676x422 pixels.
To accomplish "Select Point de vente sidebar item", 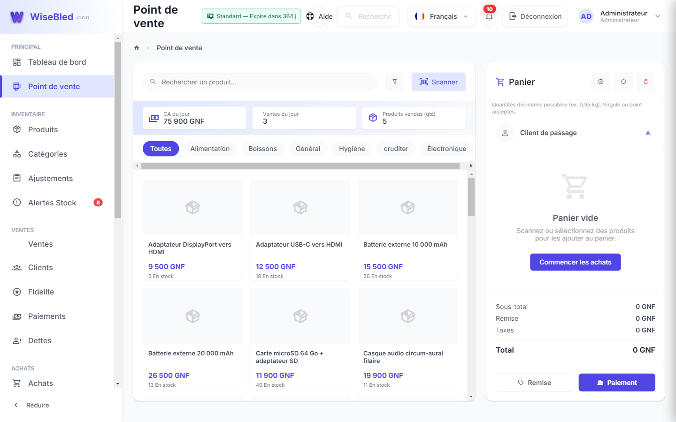I will click(57, 86).
